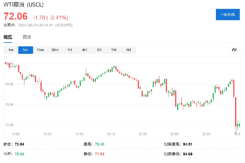Select the 15m interval
Image resolution: width=245 pixels, height=163 pixels.
coord(40,50)
